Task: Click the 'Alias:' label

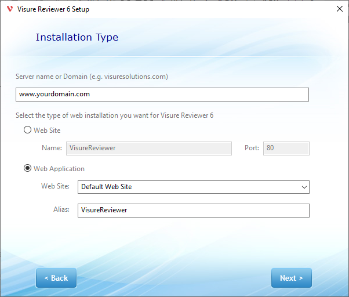Action: [61, 209]
